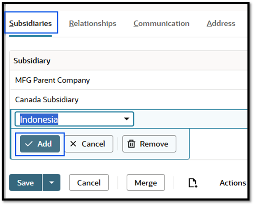
Task: Click the checkmark icon on Add
Action: (29, 144)
